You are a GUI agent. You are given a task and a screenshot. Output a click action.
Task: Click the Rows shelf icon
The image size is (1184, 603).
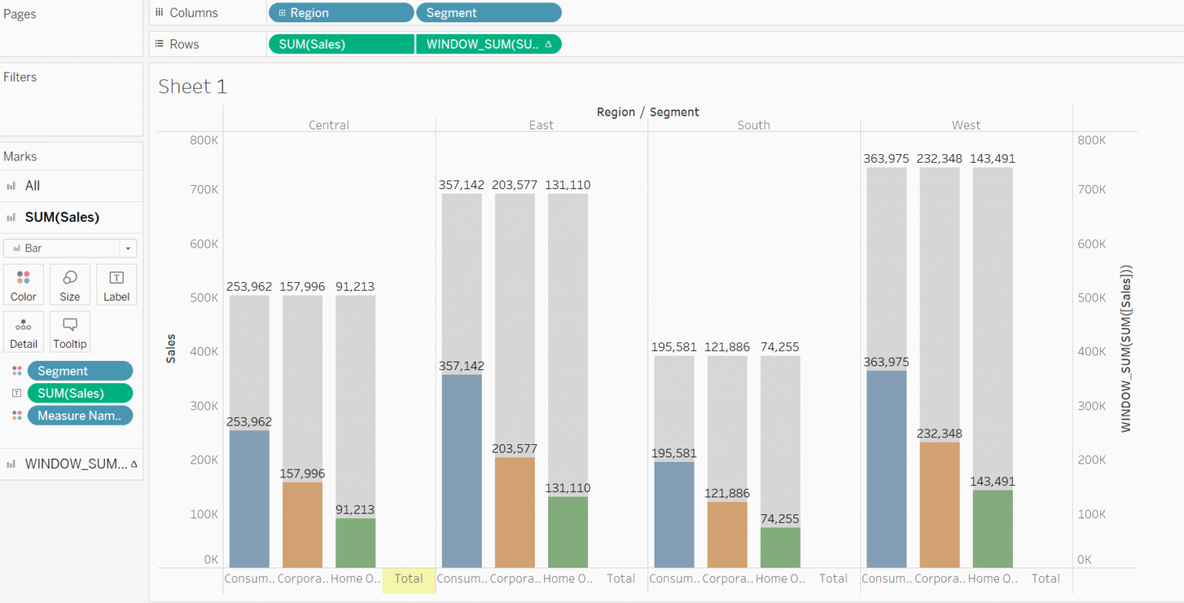pyautogui.click(x=159, y=43)
